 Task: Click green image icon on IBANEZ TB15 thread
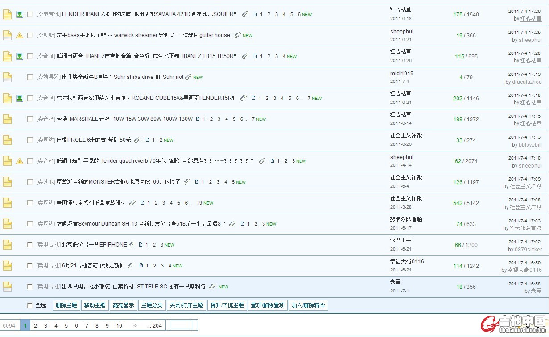coord(20,56)
